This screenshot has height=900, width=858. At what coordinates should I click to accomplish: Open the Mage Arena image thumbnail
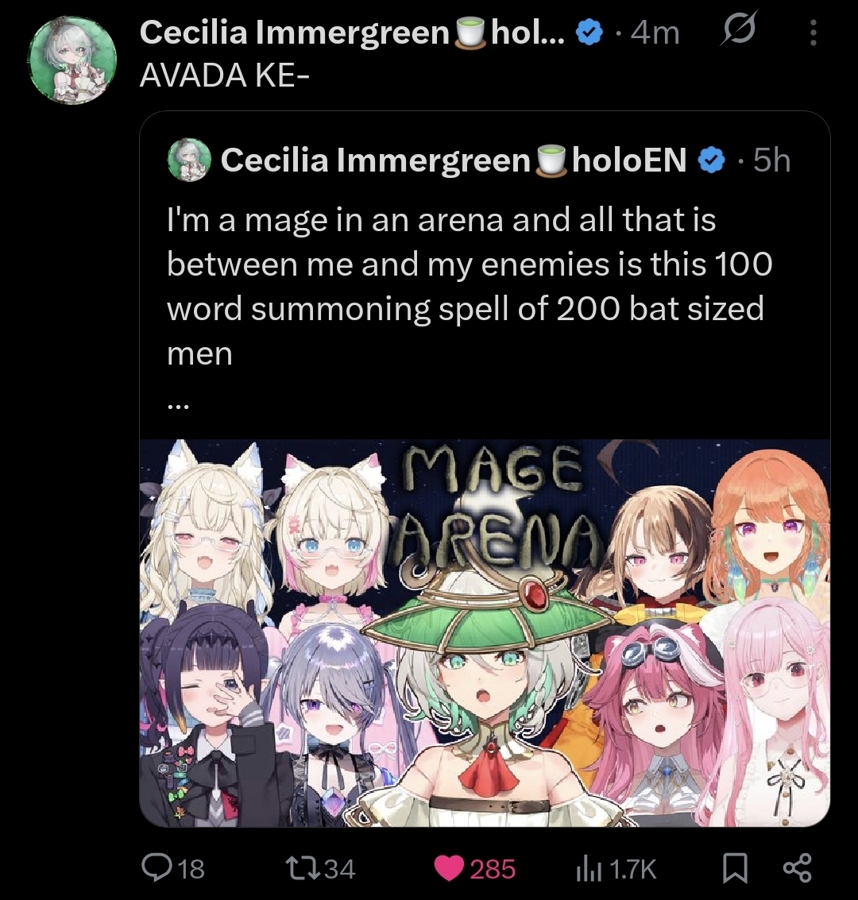click(x=485, y=633)
